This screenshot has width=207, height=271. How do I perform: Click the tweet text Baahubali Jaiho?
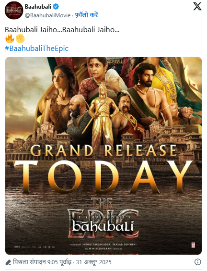click(62, 30)
